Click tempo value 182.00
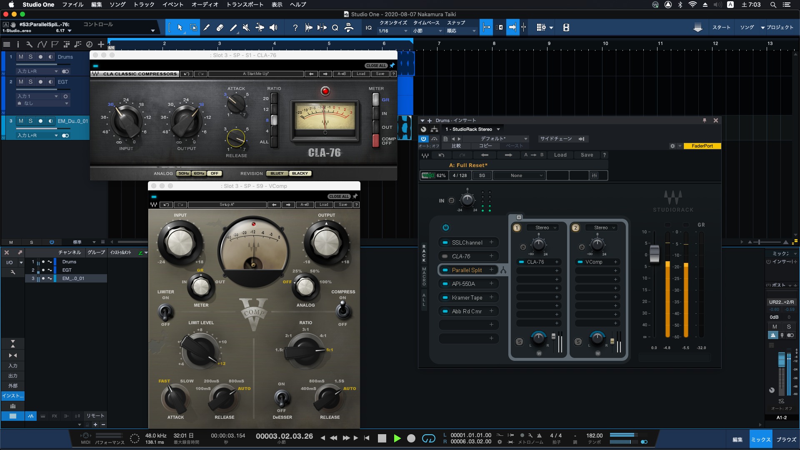 point(594,435)
